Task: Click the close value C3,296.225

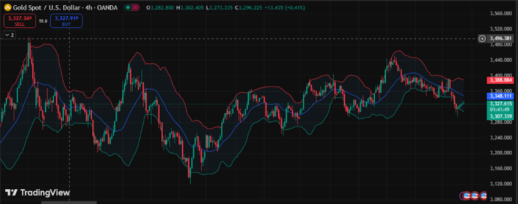Action: coord(248,7)
